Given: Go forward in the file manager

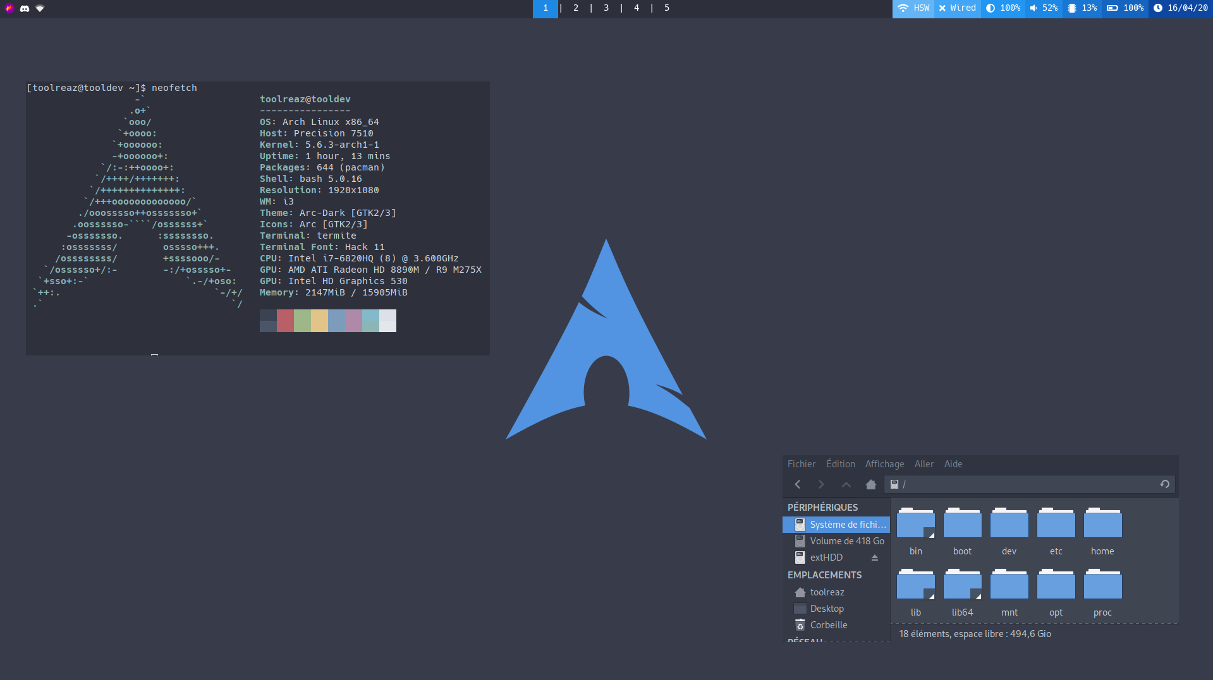Looking at the screenshot, I should [821, 484].
